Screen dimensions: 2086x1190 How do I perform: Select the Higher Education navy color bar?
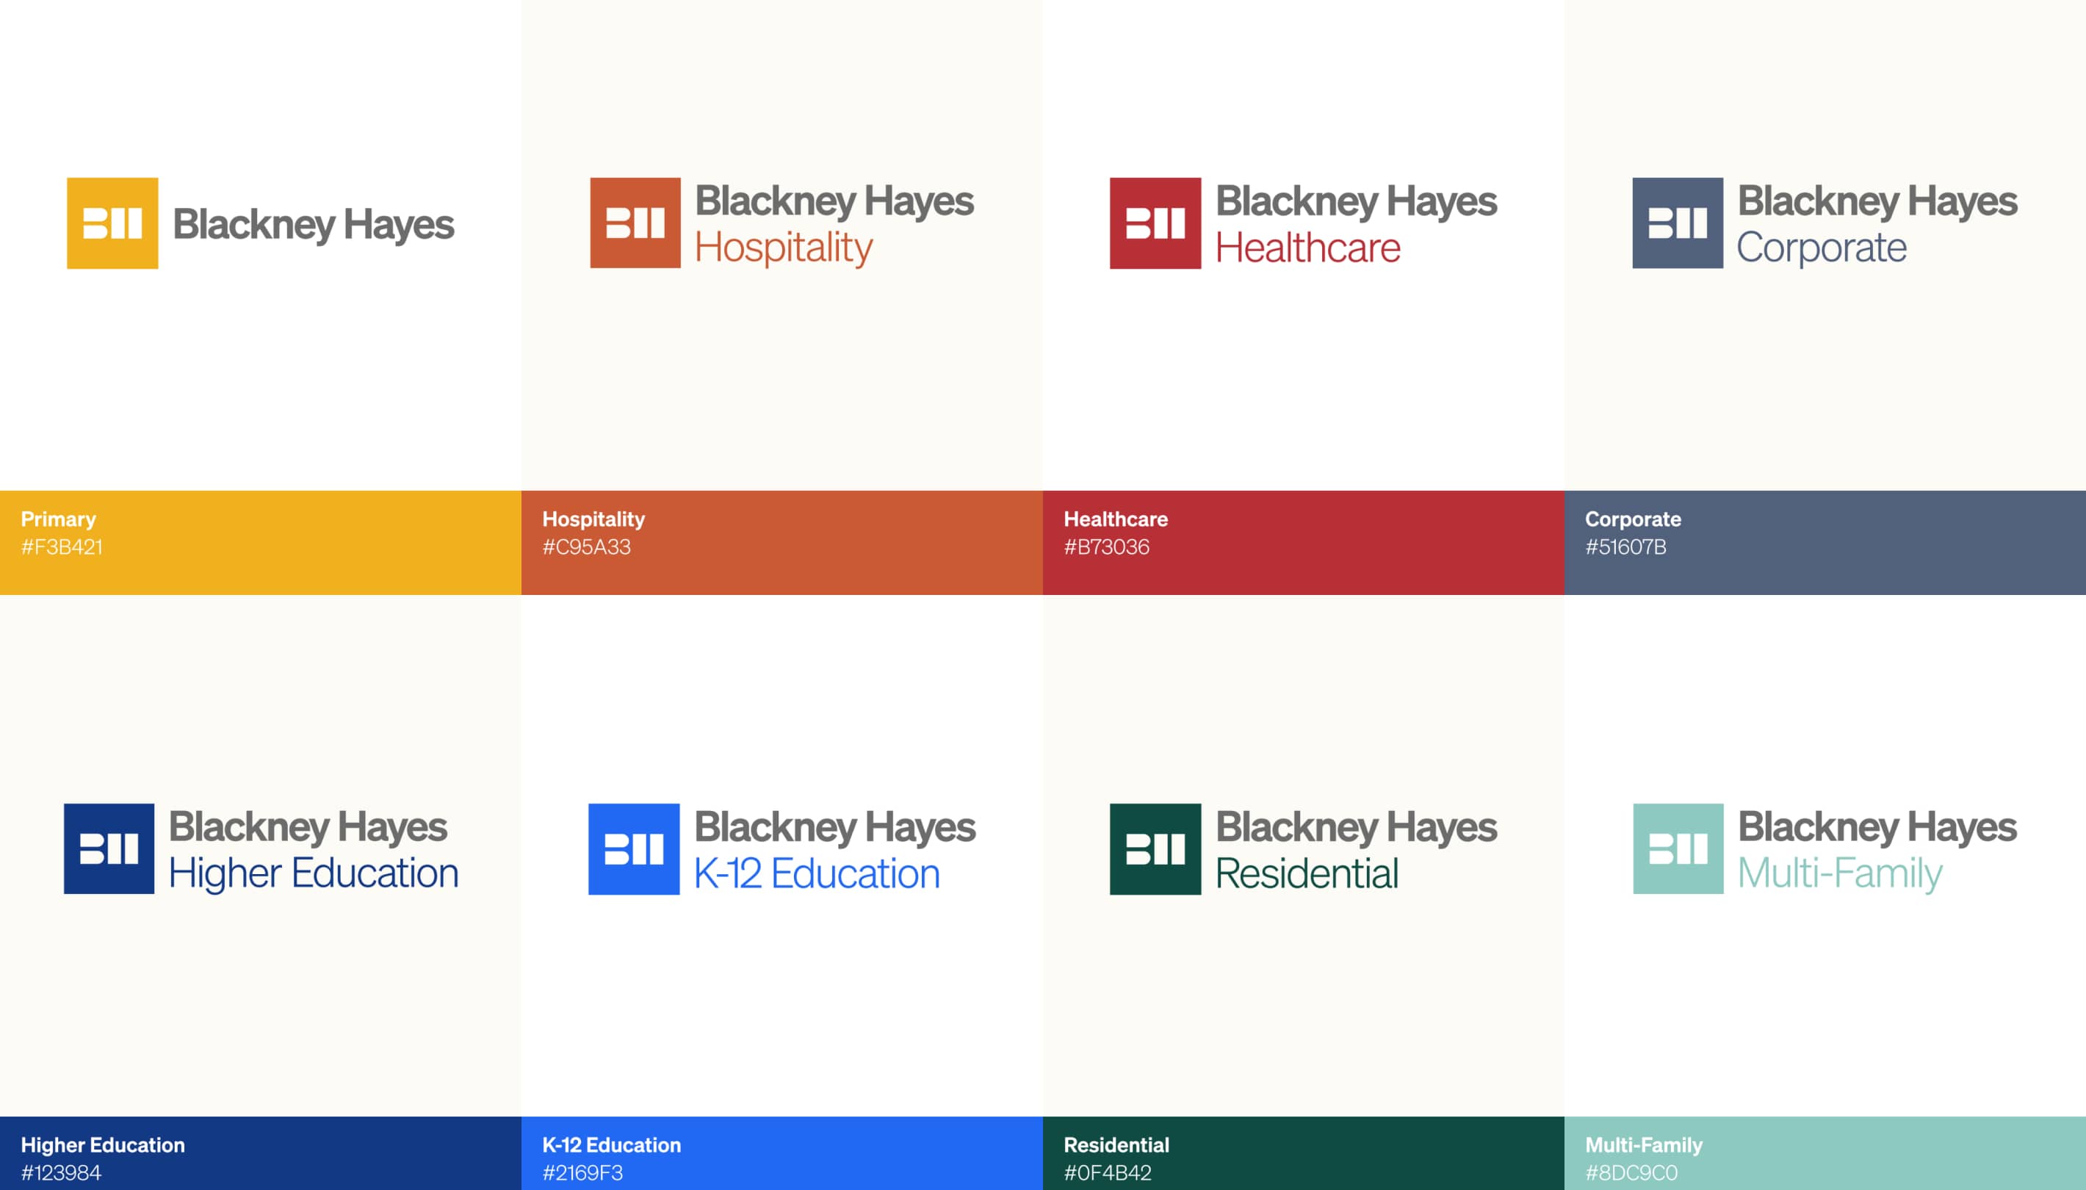click(261, 1153)
